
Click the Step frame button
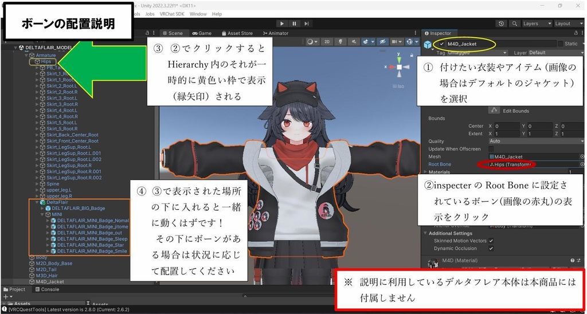[307, 23]
